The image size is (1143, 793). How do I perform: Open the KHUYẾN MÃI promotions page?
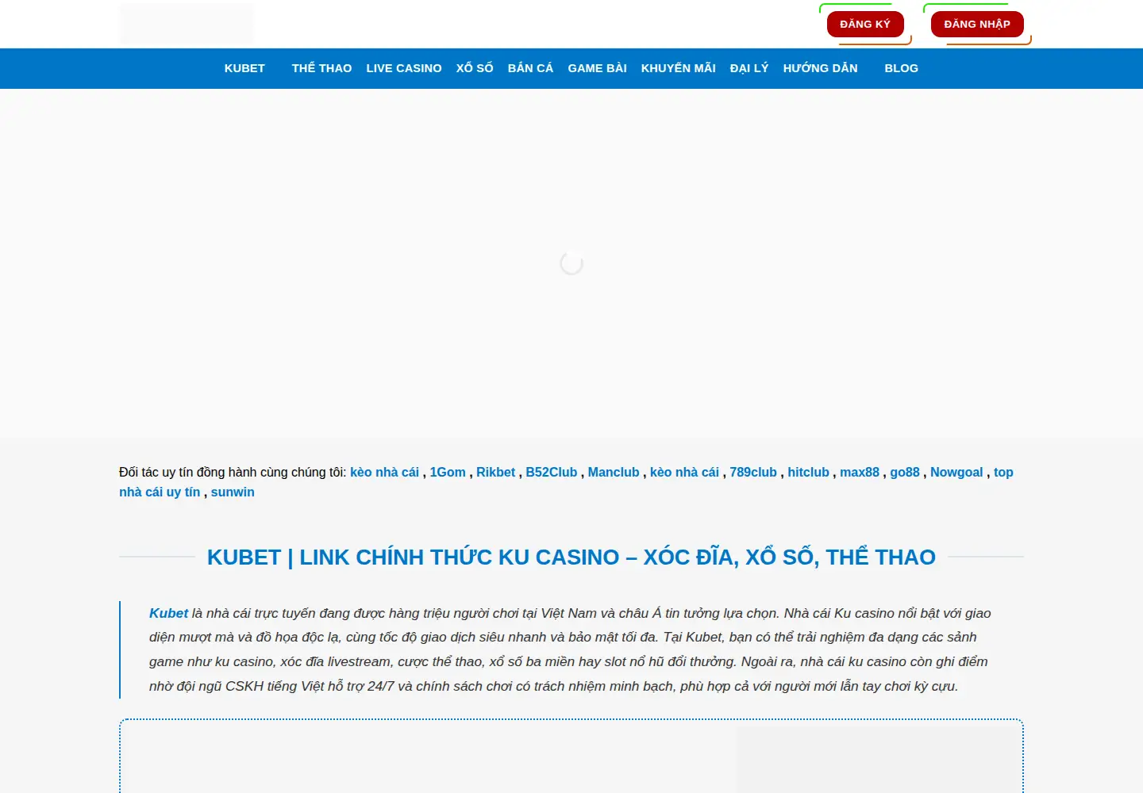point(678,68)
